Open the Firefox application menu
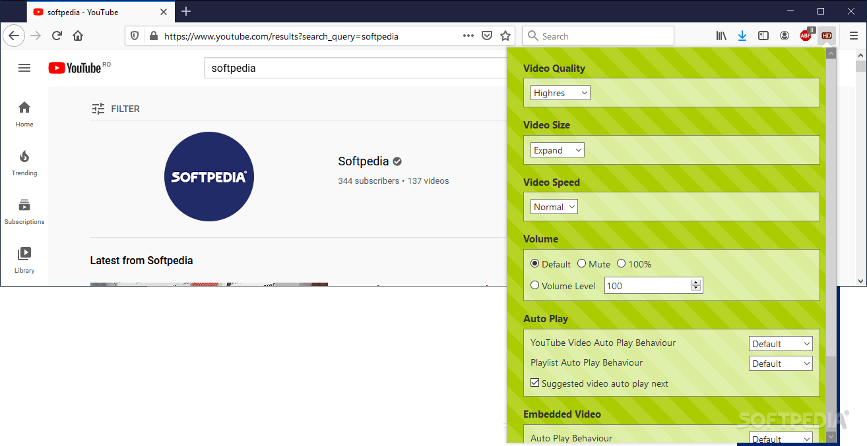The height and width of the screenshot is (446, 867). (854, 36)
